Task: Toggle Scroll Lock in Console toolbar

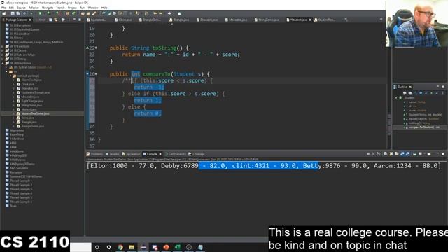Action: coord(391,154)
